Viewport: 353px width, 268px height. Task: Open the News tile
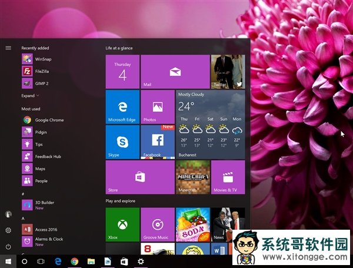[228, 224]
